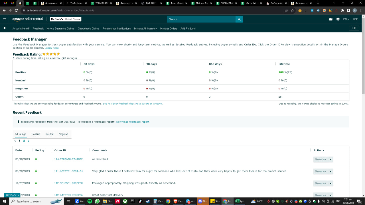
Task: Open Performance Notifications nav item
Action: 117,28
